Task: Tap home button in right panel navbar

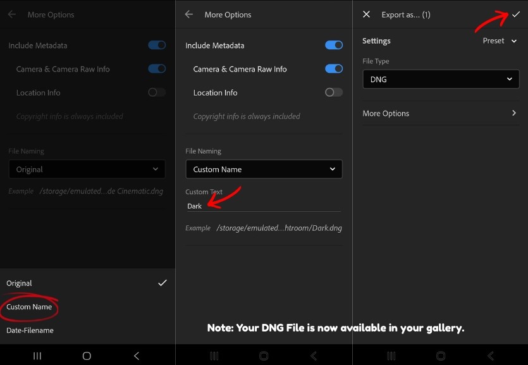Action: 441,356
